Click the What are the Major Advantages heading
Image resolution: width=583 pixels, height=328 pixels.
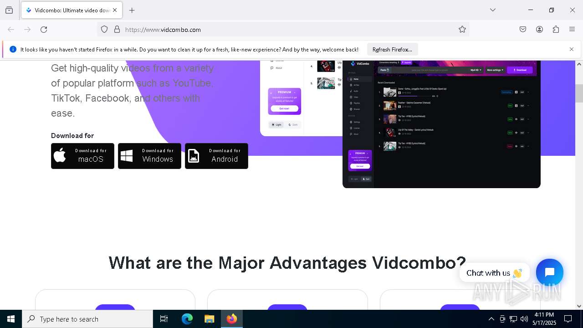pyautogui.click(x=287, y=263)
